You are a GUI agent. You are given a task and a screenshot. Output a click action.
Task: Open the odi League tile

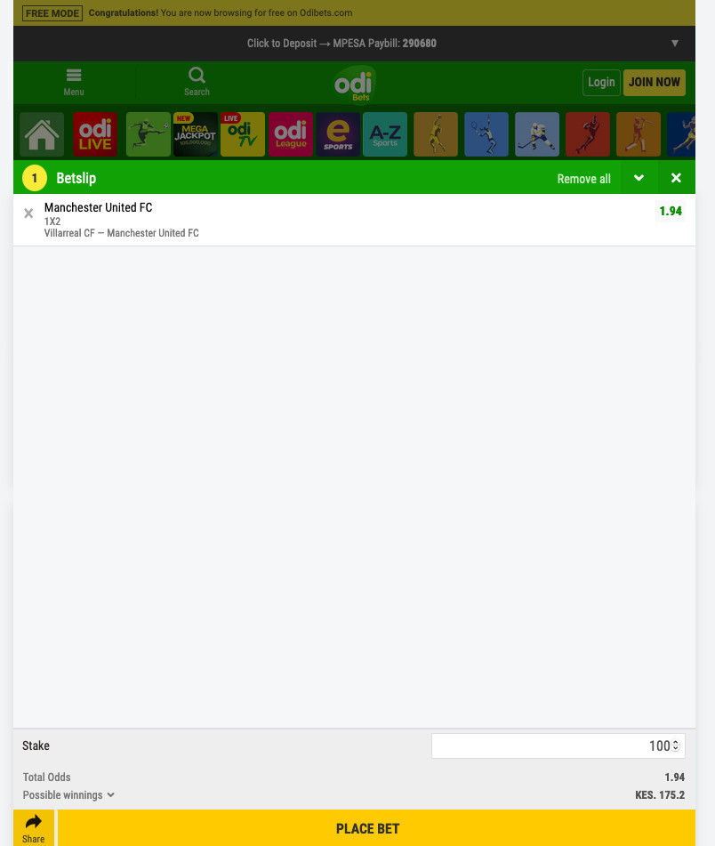point(291,134)
